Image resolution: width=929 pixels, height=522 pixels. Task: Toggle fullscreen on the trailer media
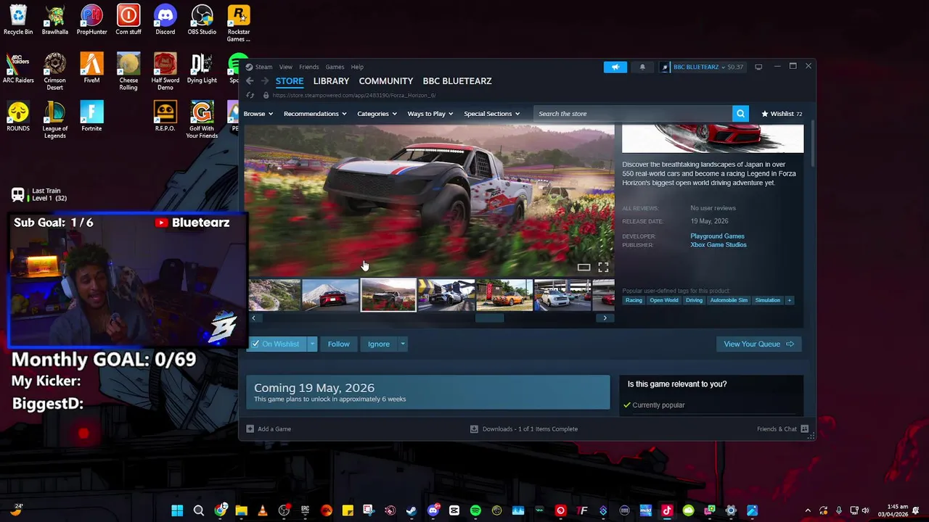tap(603, 268)
